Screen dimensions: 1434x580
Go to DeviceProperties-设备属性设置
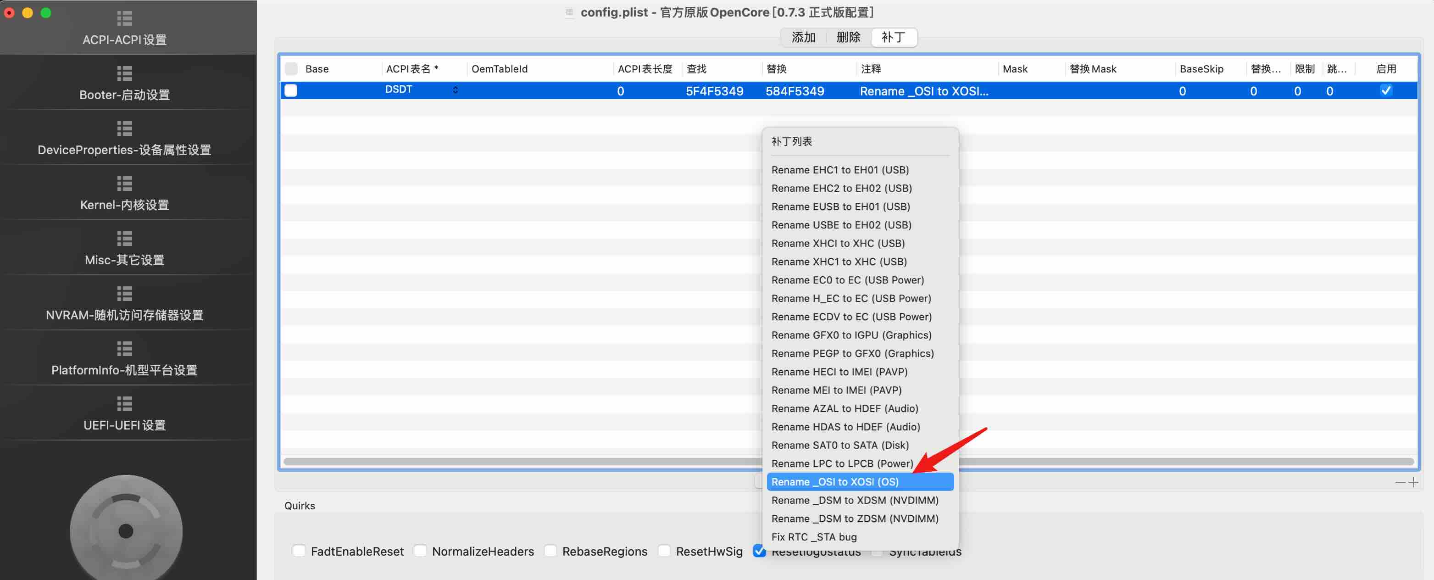(125, 150)
